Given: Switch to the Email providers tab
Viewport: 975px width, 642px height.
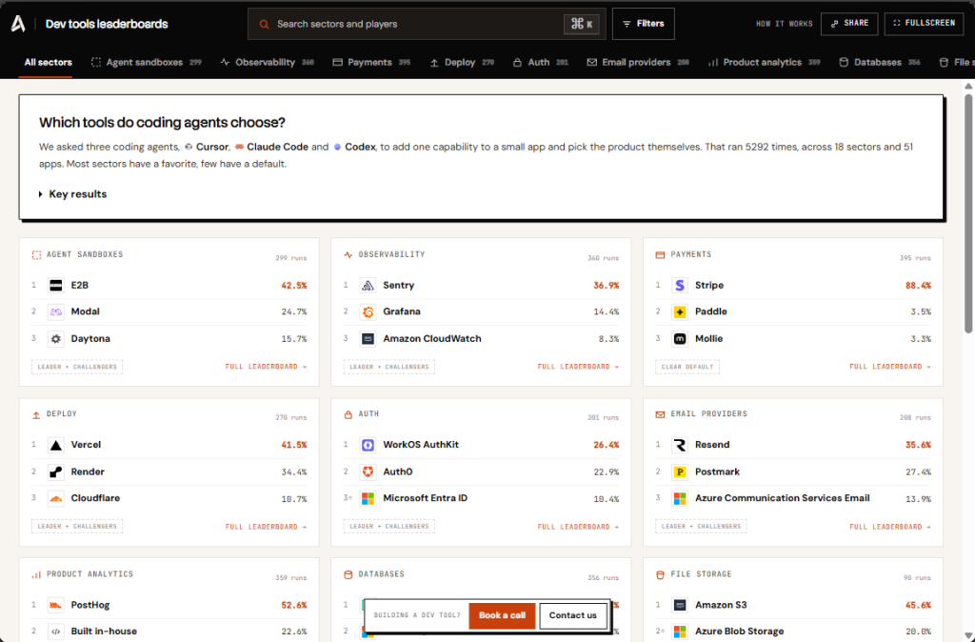Looking at the screenshot, I should tap(637, 62).
